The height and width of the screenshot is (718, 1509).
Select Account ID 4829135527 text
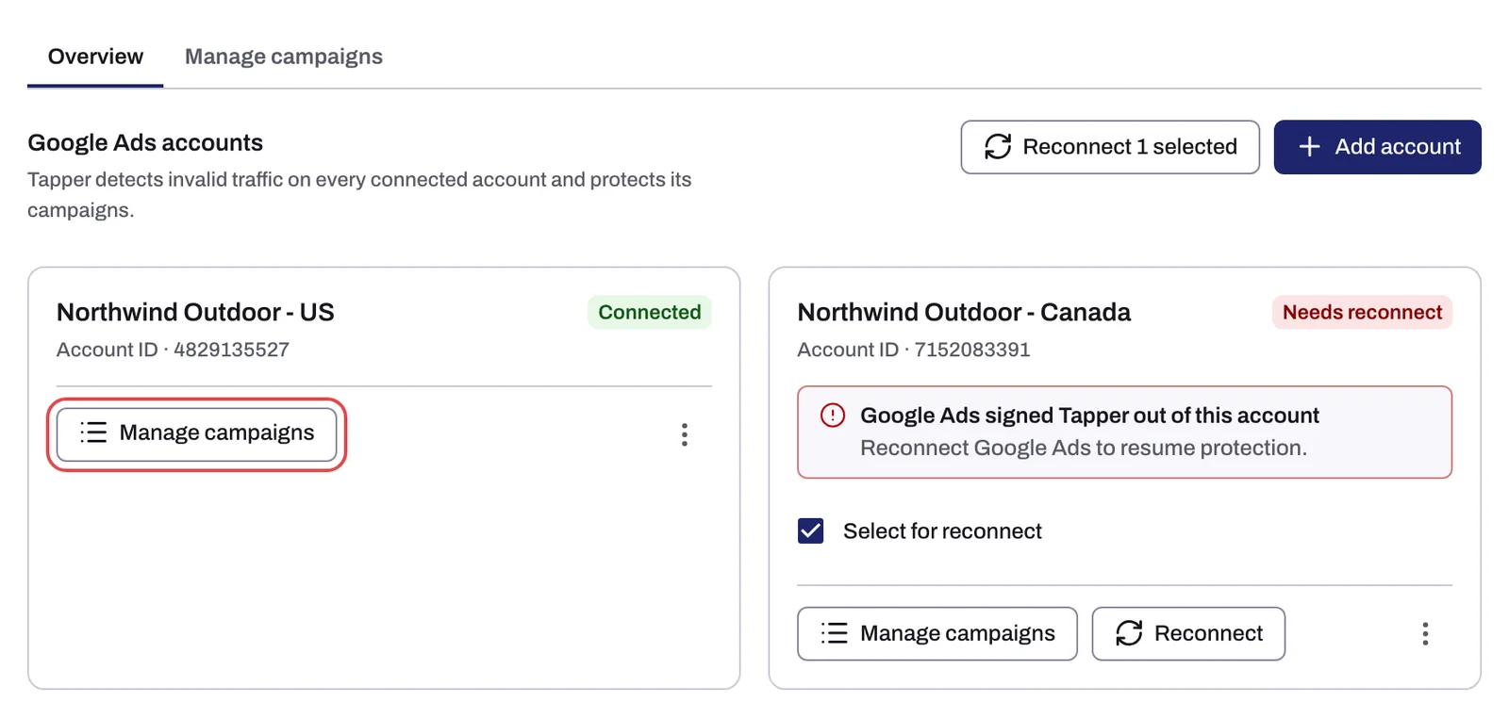click(173, 350)
